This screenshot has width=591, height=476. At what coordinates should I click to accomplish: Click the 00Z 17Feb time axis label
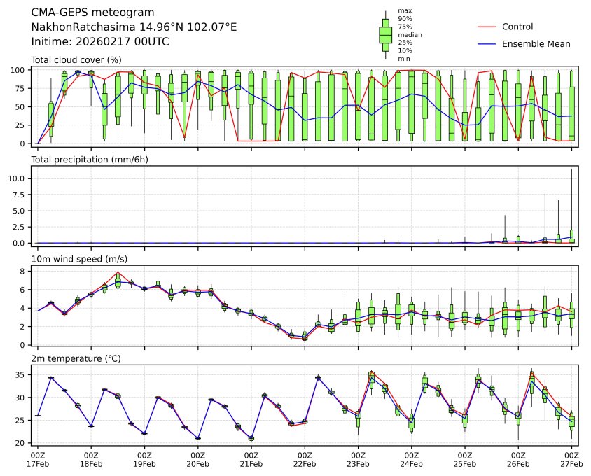tap(38, 459)
